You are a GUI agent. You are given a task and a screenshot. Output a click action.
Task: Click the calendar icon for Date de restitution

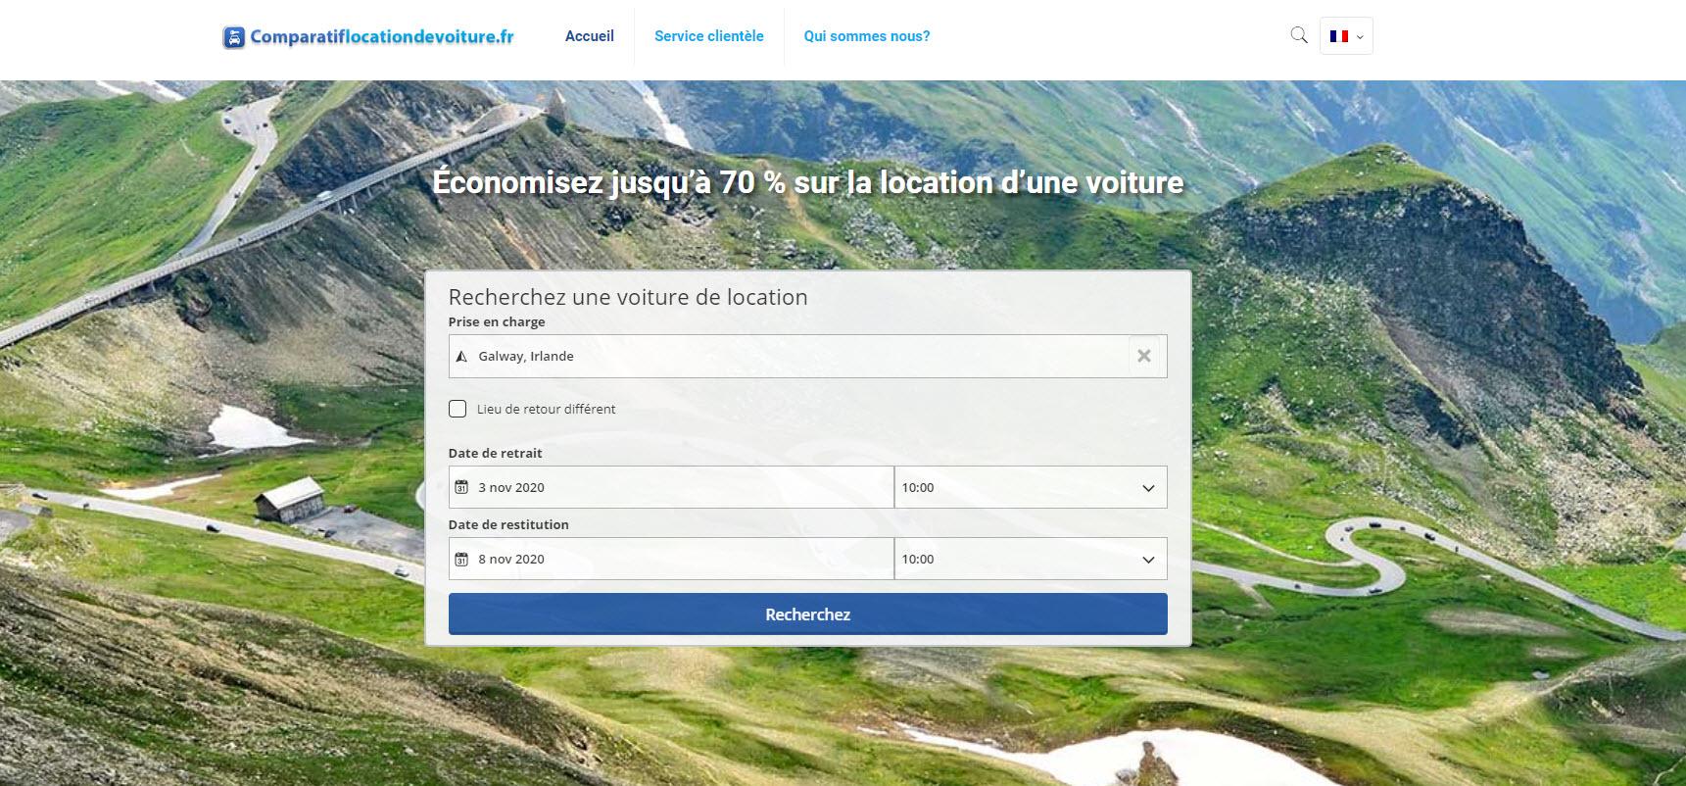coord(461,559)
